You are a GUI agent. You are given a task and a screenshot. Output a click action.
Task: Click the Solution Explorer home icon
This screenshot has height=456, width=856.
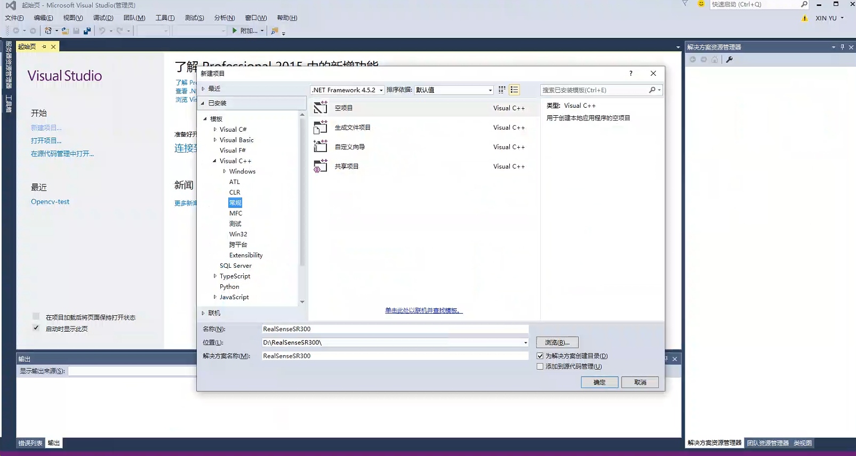pyautogui.click(x=715, y=60)
